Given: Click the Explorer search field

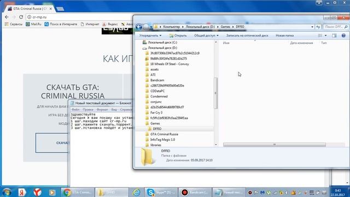Looking at the screenshot, I should click(x=336, y=27).
